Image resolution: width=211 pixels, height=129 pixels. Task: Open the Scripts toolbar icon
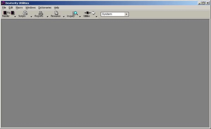point(25,13)
